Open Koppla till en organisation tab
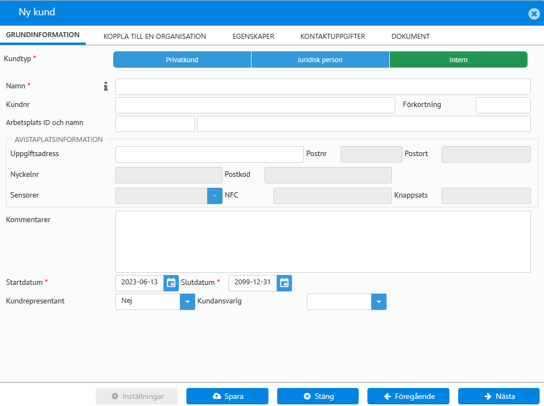The width and height of the screenshot is (544, 406). click(x=155, y=37)
